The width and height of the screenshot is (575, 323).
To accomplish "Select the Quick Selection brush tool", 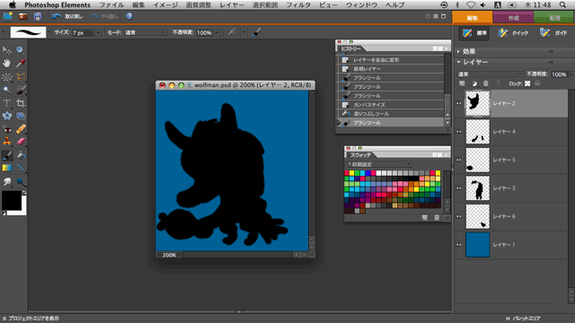I will pyautogui.click(x=21, y=90).
